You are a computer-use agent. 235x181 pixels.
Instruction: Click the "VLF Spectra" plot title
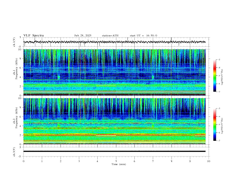(34, 35)
